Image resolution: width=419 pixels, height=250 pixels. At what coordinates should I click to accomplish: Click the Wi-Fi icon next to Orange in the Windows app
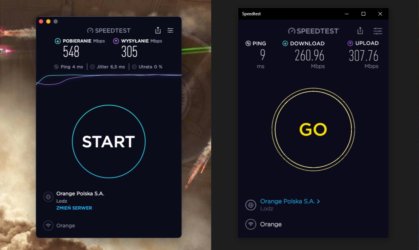click(251, 224)
